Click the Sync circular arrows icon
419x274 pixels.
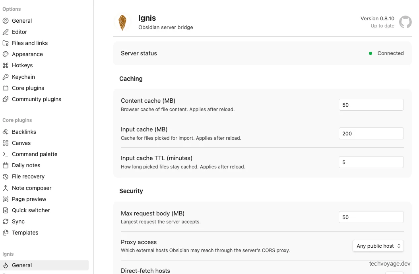(6, 221)
